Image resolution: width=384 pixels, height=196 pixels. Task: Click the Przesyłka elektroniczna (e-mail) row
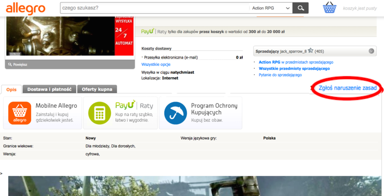tap(192, 58)
